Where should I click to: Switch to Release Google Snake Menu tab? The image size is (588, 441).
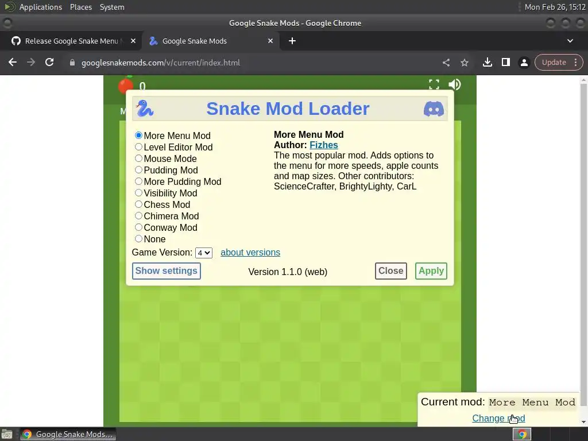point(71,41)
